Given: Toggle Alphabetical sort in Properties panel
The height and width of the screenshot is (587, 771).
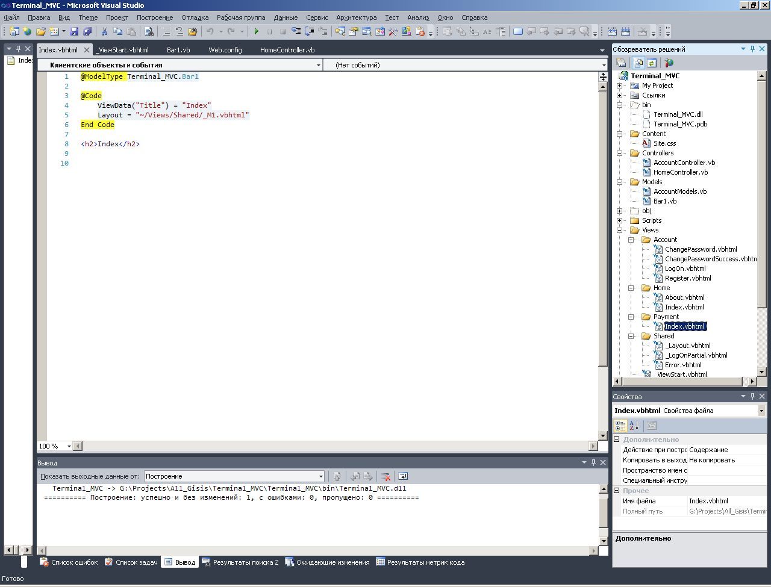Looking at the screenshot, I should 634,426.
